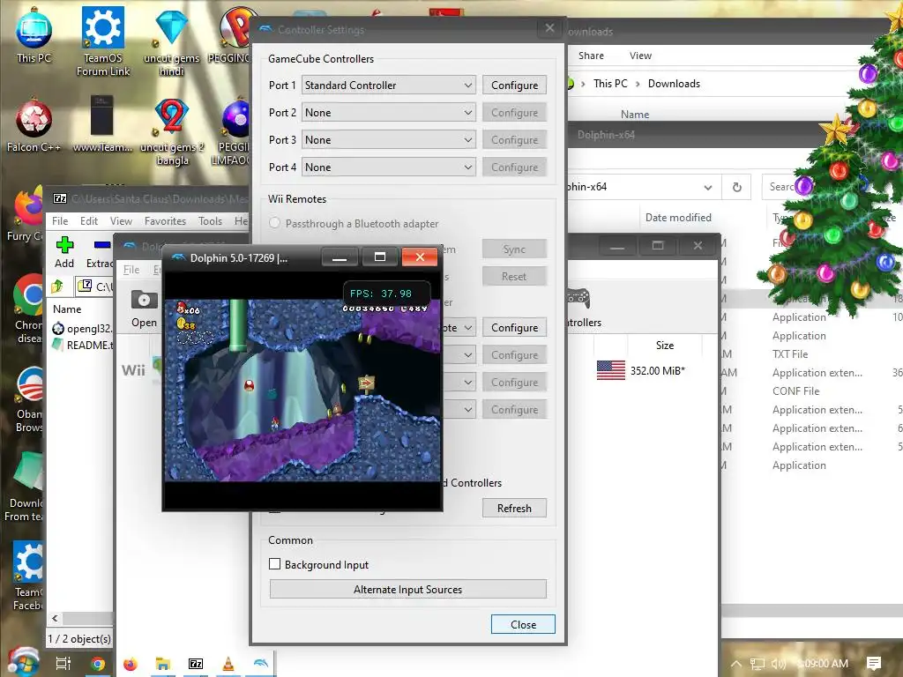Open the second Wii Remote dropdown
The image size is (903, 677).
pos(459,354)
